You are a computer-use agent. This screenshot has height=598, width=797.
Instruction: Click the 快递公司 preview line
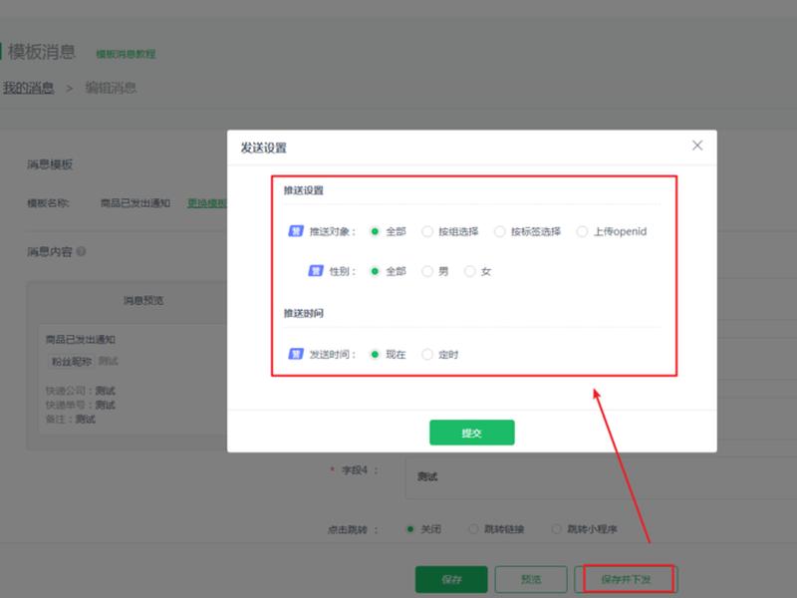(x=81, y=391)
